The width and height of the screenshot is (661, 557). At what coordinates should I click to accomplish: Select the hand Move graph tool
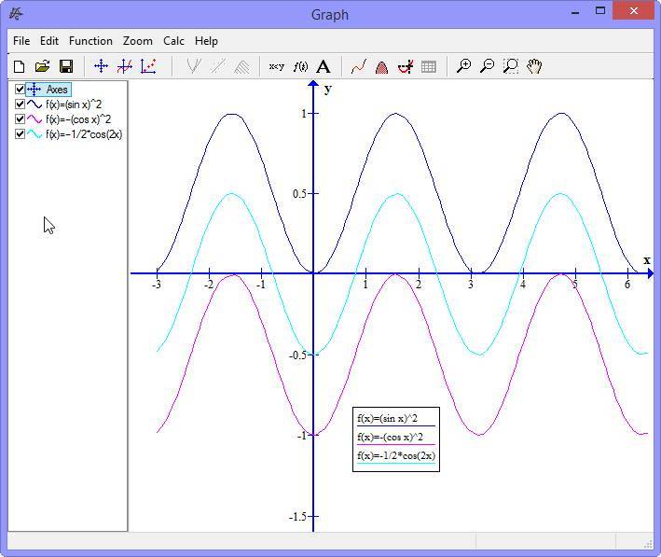534,66
